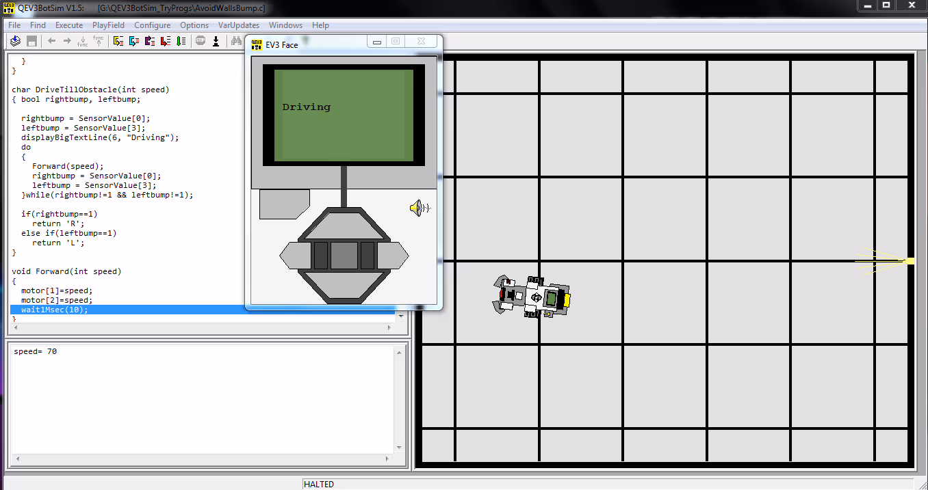This screenshot has width=928, height=490.
Task: Click the red step-out debug icon
Action: click(165, 41)
